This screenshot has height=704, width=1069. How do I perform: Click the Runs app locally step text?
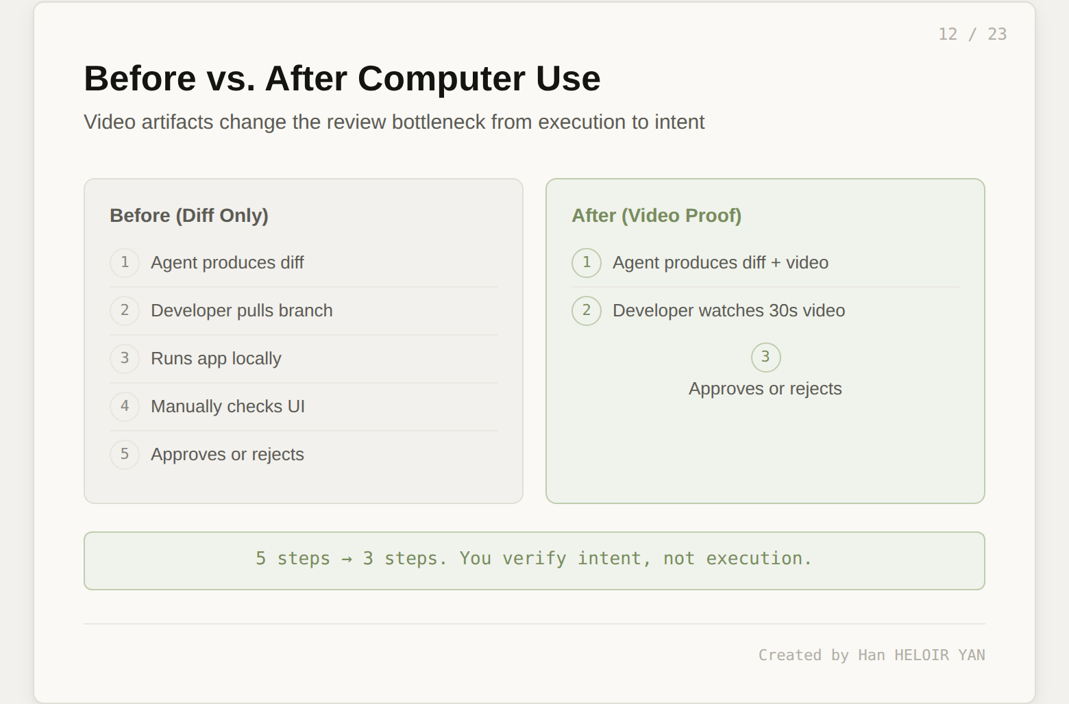pyautogui.click(x=216, y=359)
